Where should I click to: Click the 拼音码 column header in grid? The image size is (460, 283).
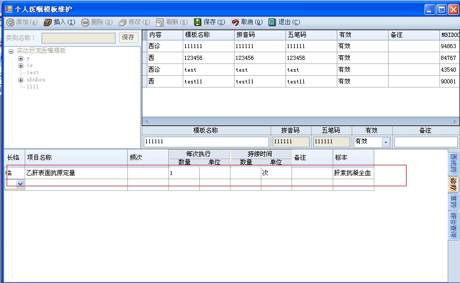tap(260, 35)
